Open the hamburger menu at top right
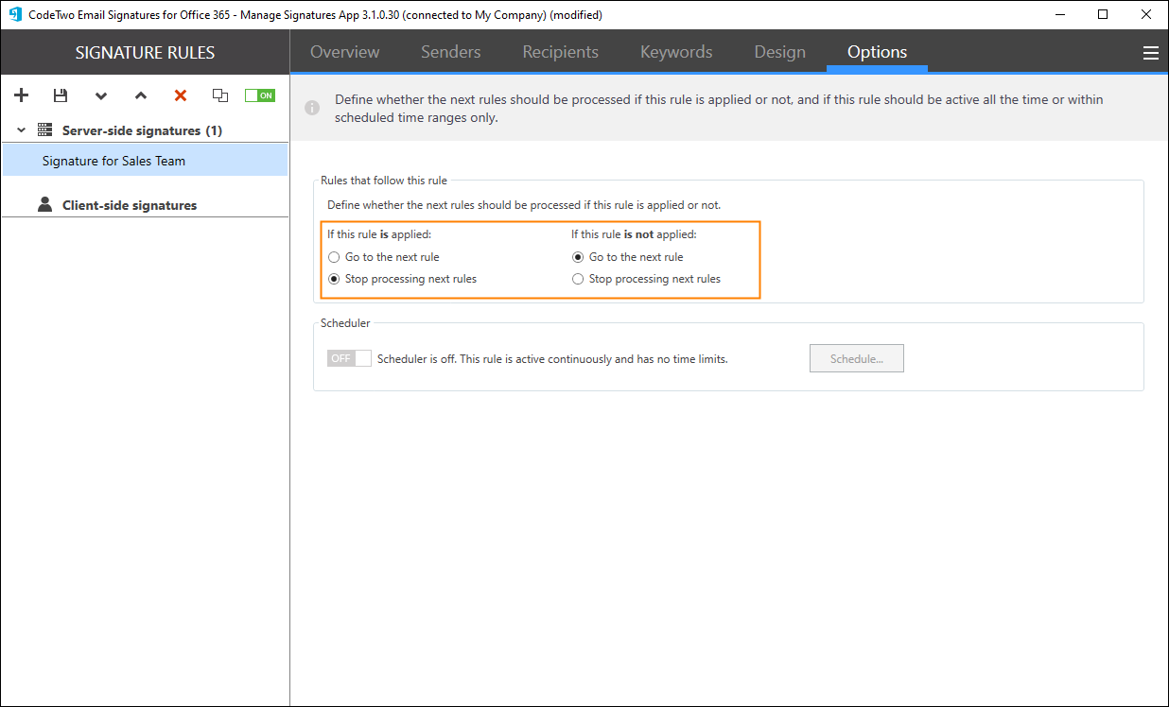Viewport: 1169px width, 707px height. pos(1150,53)
